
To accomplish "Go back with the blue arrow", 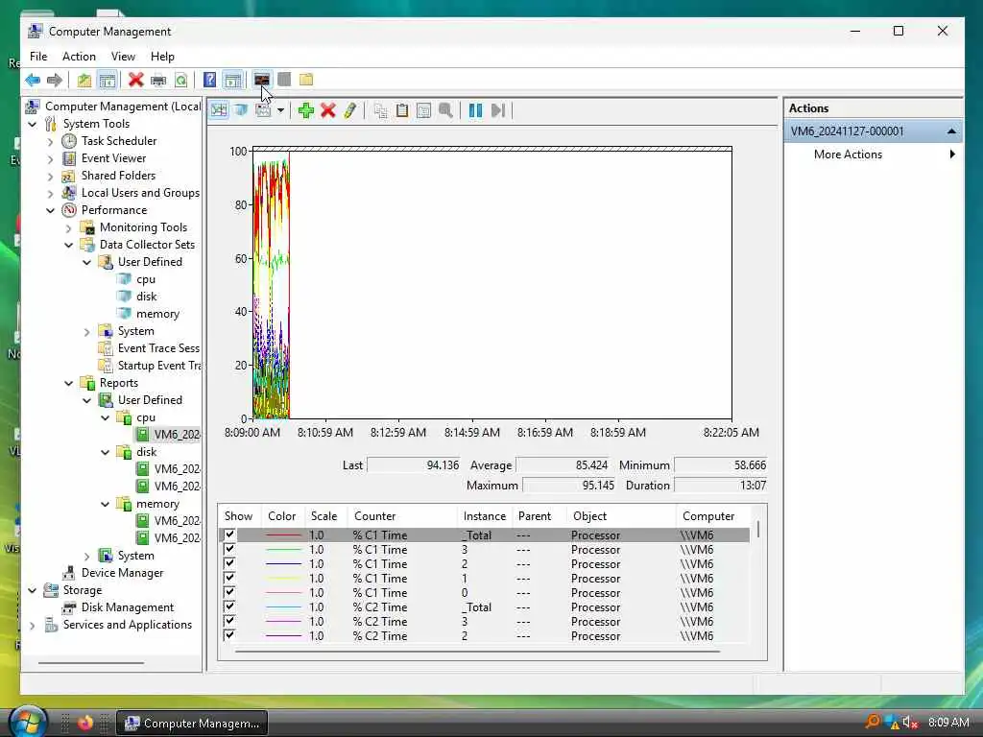I will [x=33, y=80].
